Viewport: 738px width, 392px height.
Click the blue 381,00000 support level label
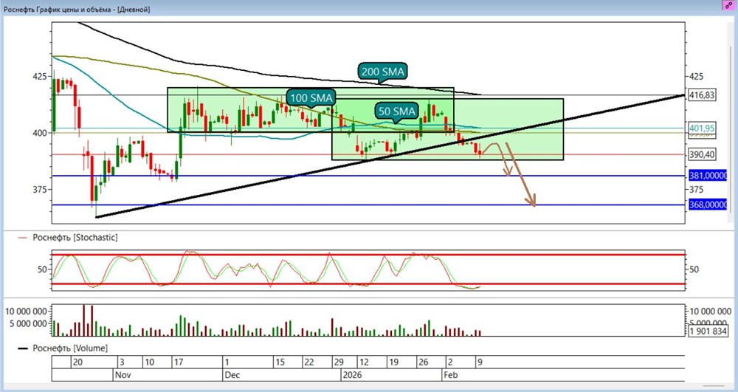[x=708, y=176]
